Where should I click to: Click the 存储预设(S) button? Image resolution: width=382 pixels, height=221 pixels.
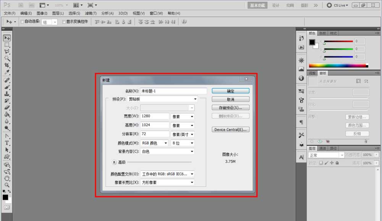pyautogui.click(x=230, y=107)
